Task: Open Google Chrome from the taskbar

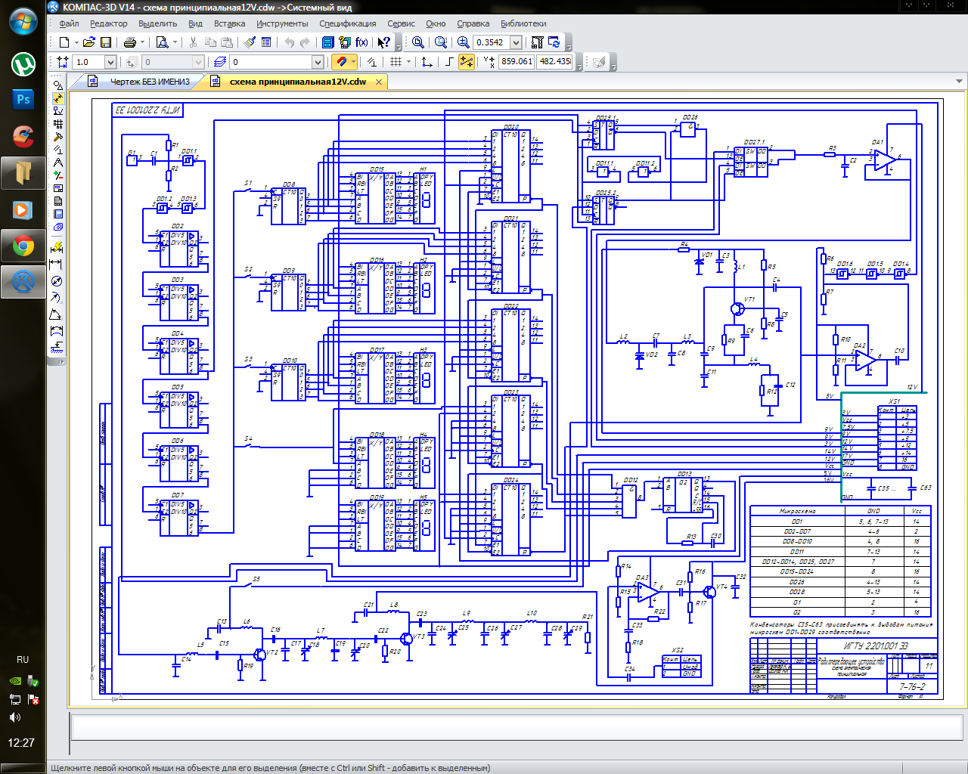Action: (x=23, y=246)
